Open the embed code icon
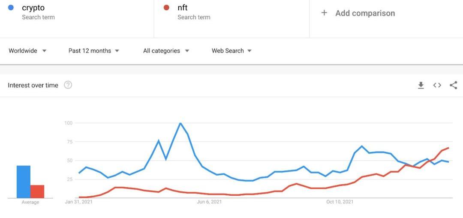 coord(437,85)
